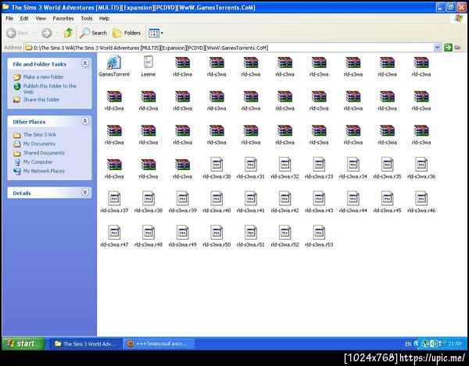Select the rld-s3wa.r39 file
This screenshot has height=366, width=469.
tap(182, 202)
